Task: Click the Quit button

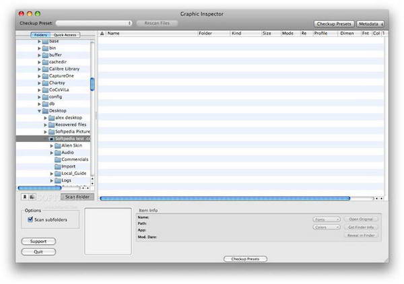Action: coord(38,252)
